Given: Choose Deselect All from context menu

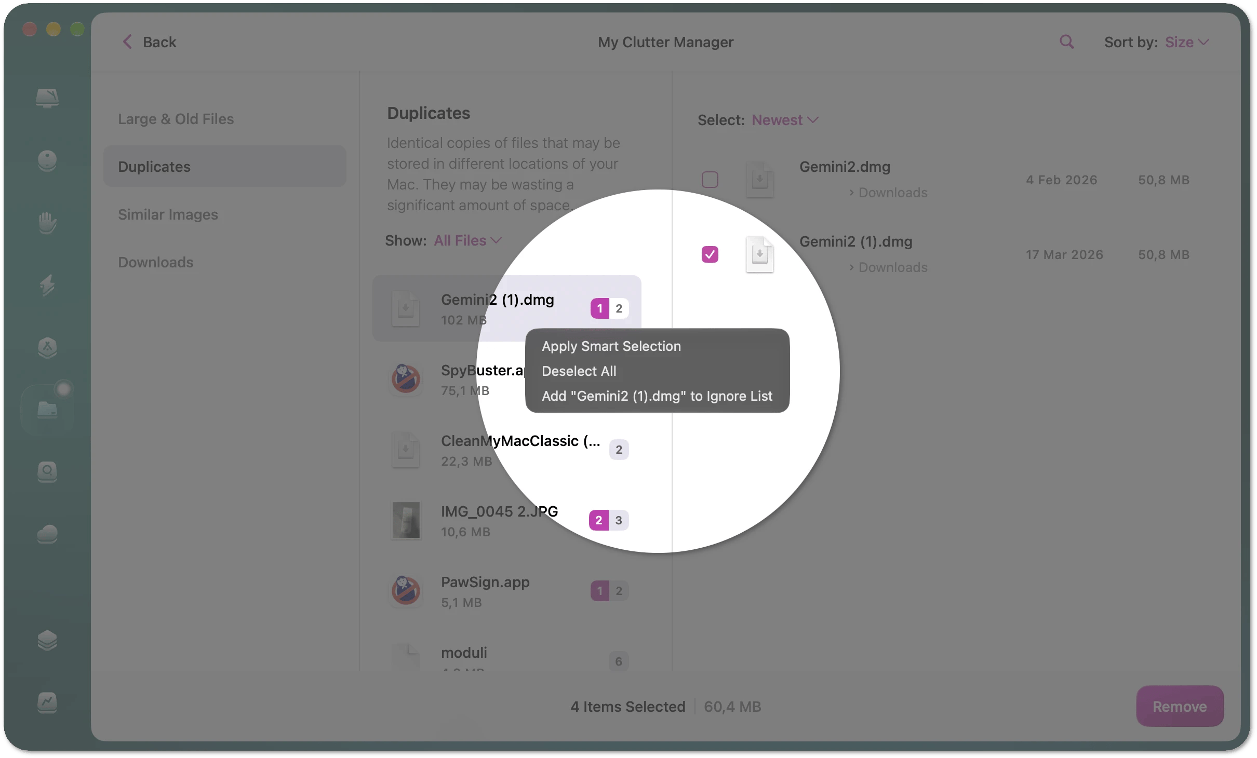Looking at the screenshot, I should coord(657,371).
